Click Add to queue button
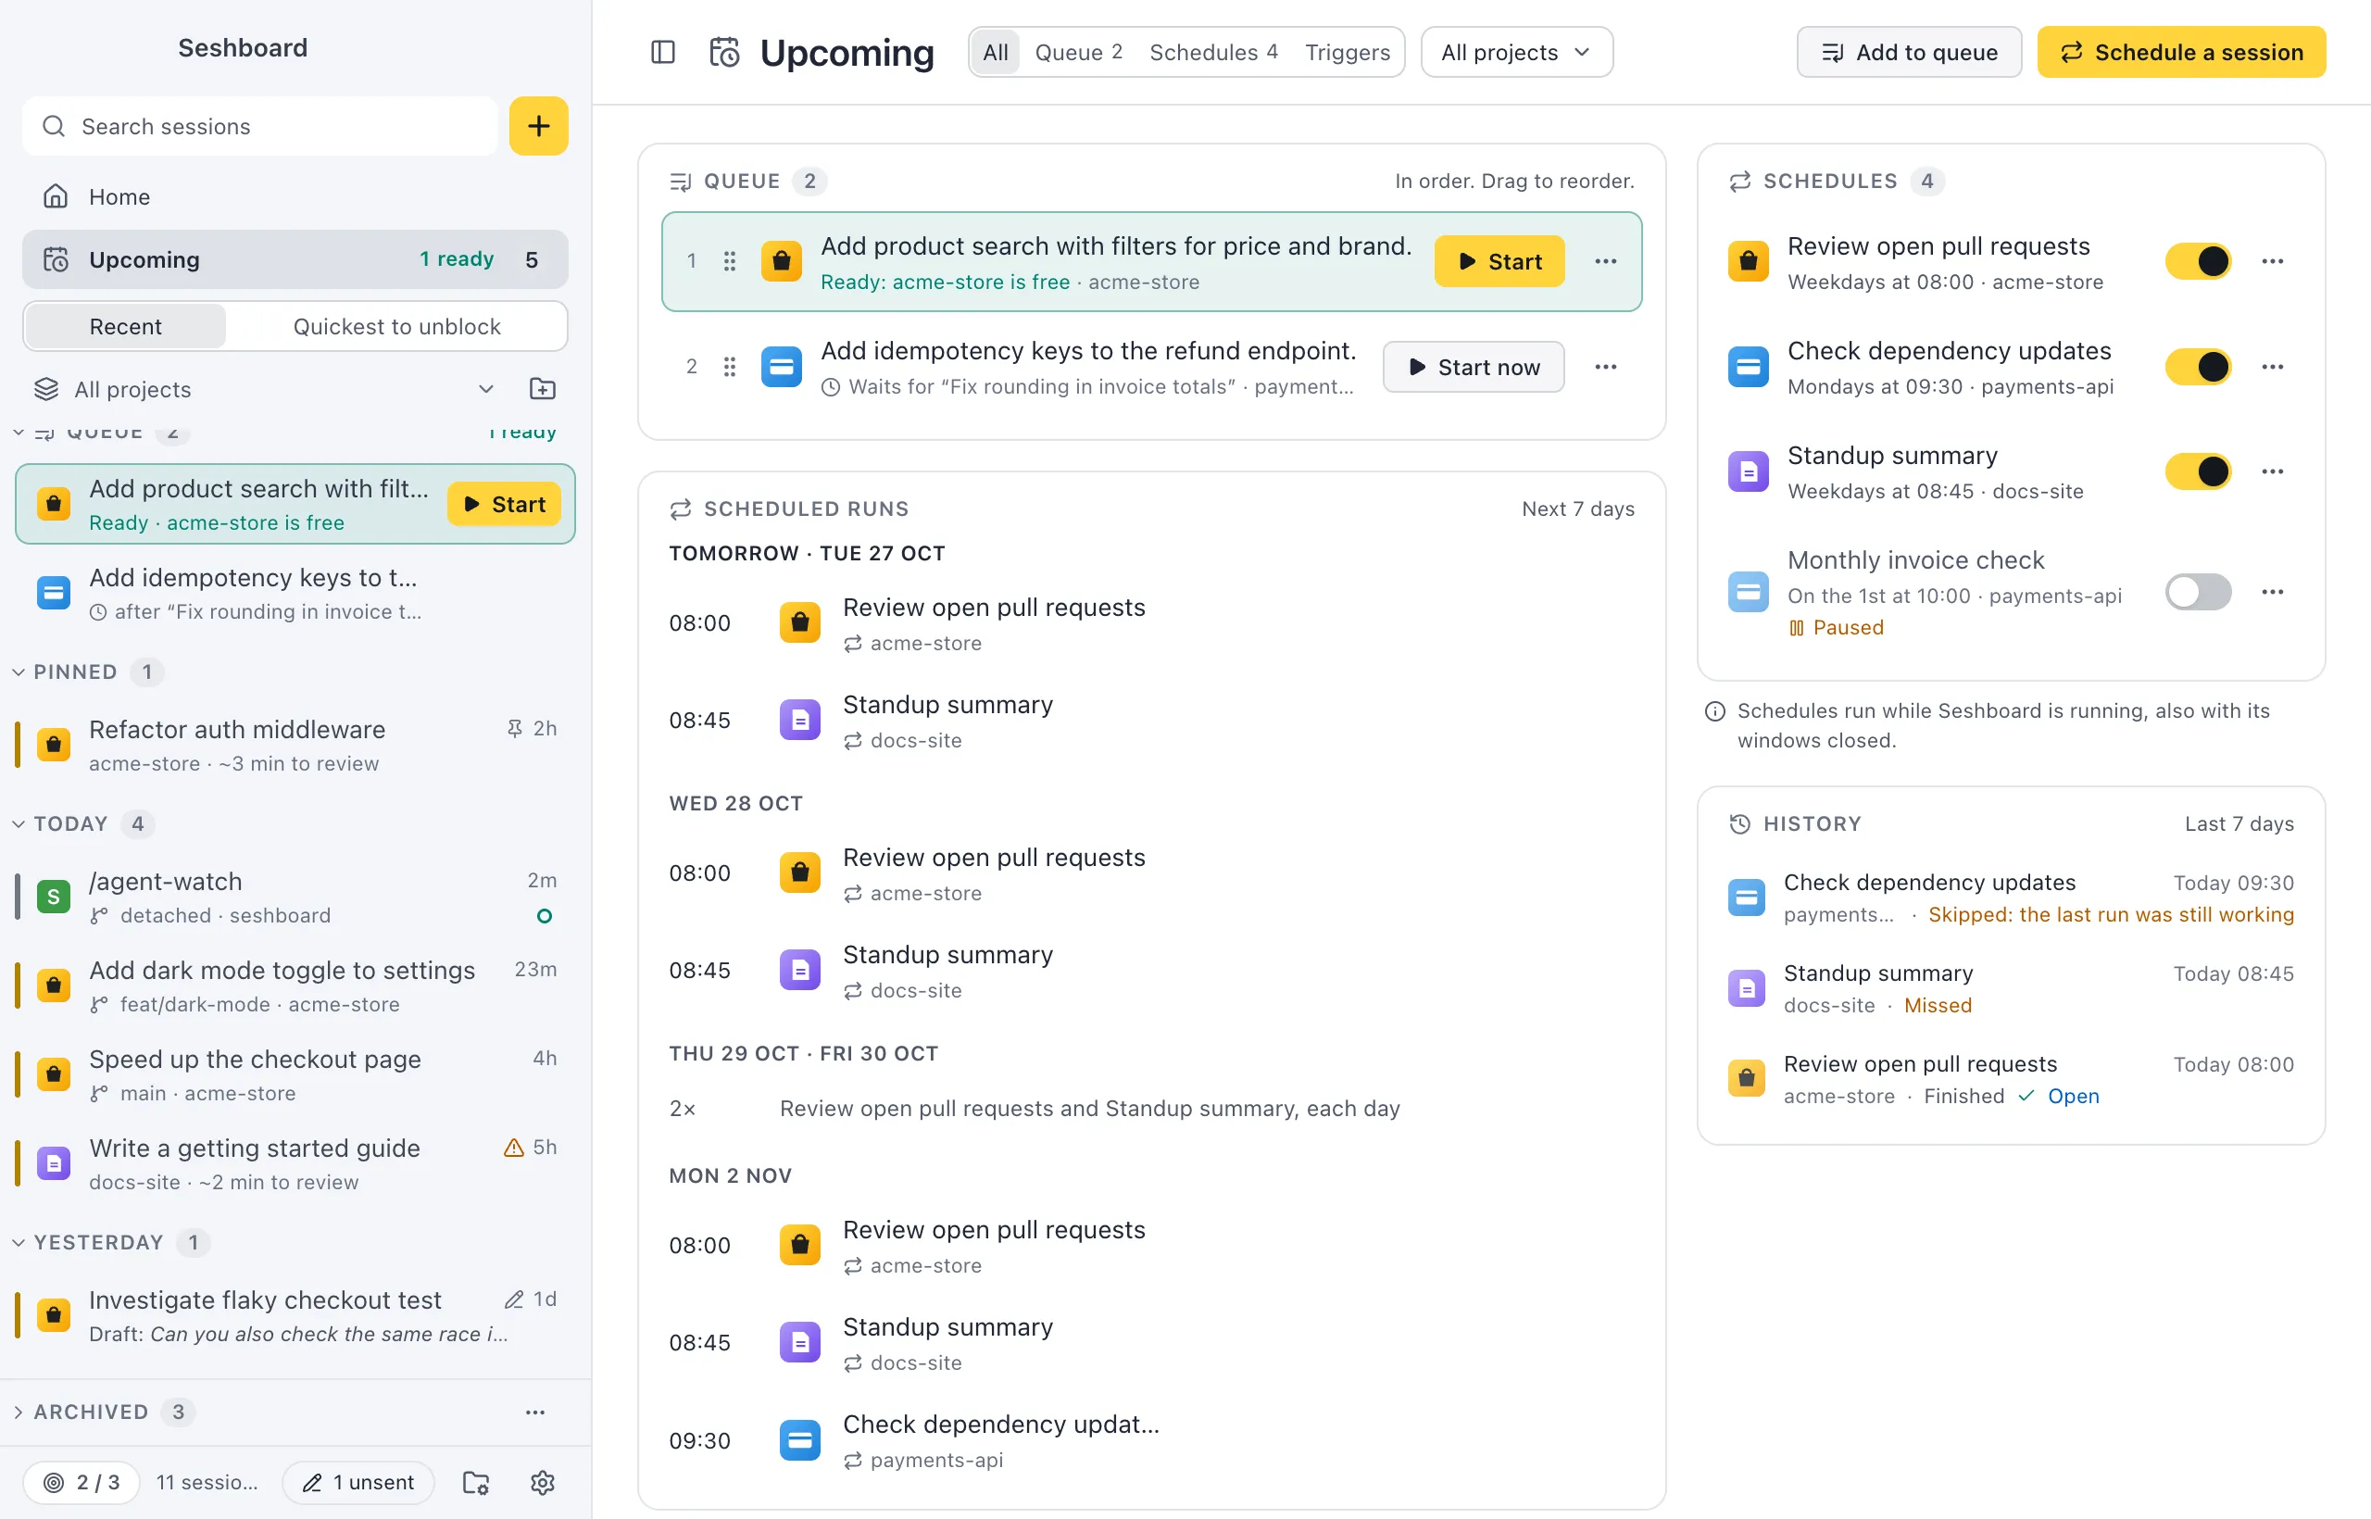2371x1519 pixels. click(x=1909, y=52)
